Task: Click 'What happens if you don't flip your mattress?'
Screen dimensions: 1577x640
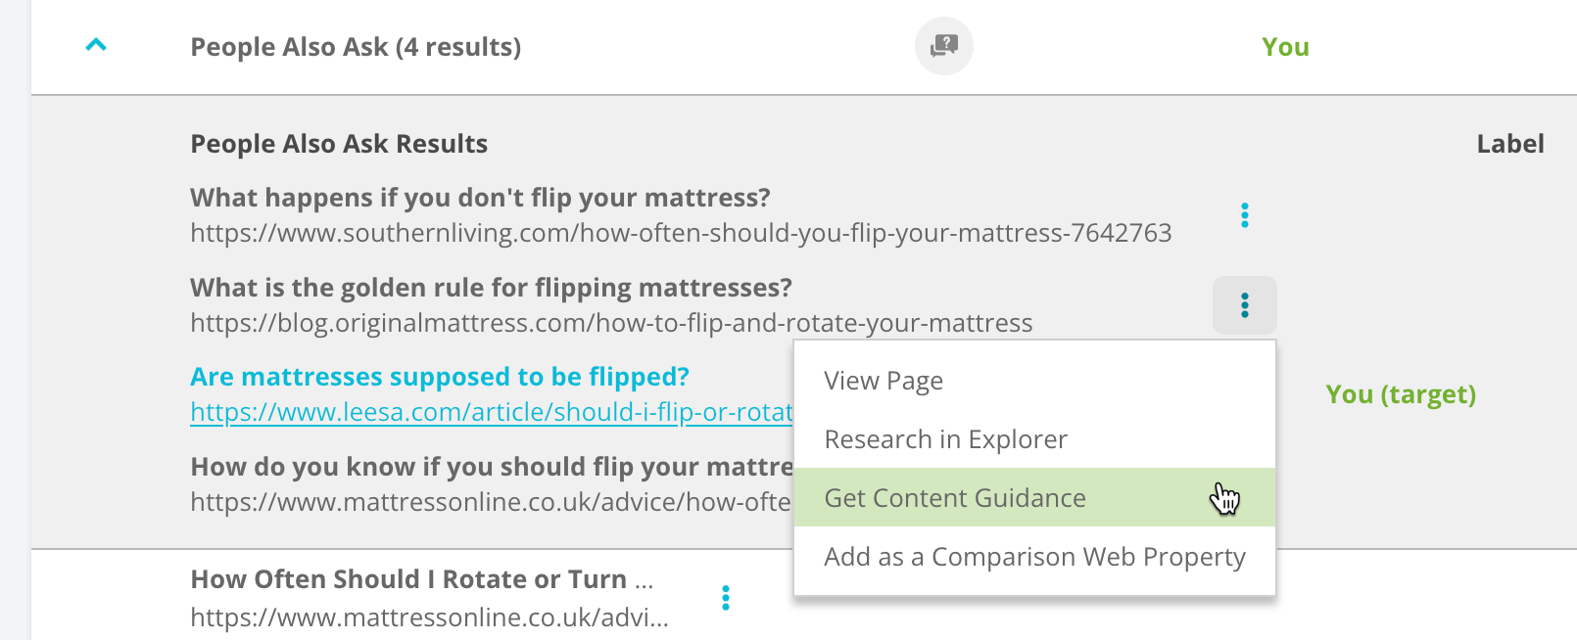Action: (x=480, y=198)
